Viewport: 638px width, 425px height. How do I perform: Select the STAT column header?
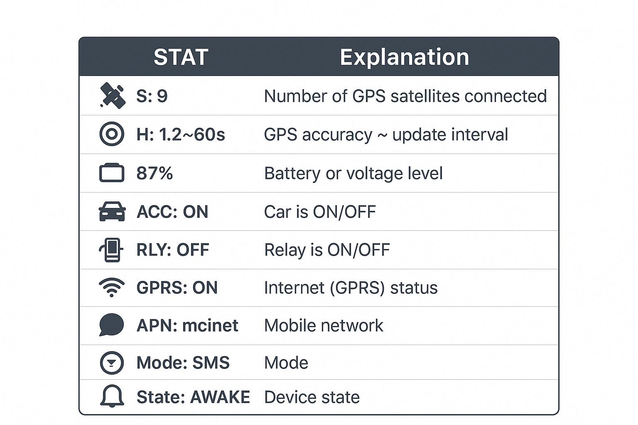pos(181,57)
